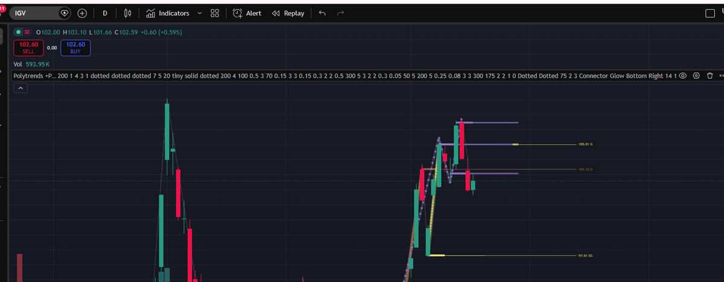Redo the chart action
Viewport: 724px width, 282px height.
tap(340, 13)
